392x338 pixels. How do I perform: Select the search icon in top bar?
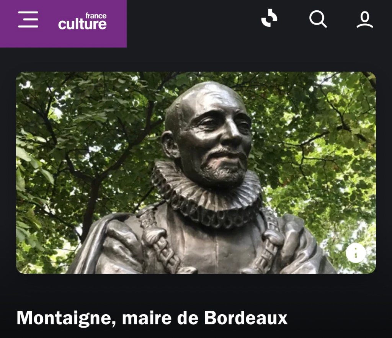(x=318, y=19)
